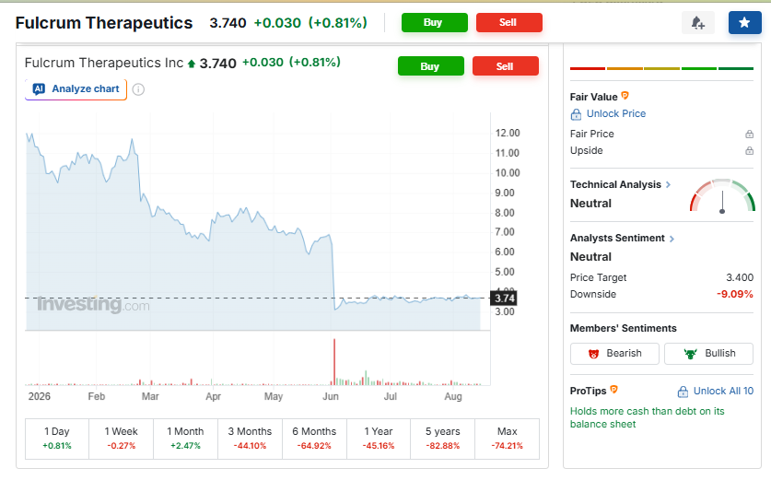
Task: Vote Bearish sentiment
Action: 614,354
